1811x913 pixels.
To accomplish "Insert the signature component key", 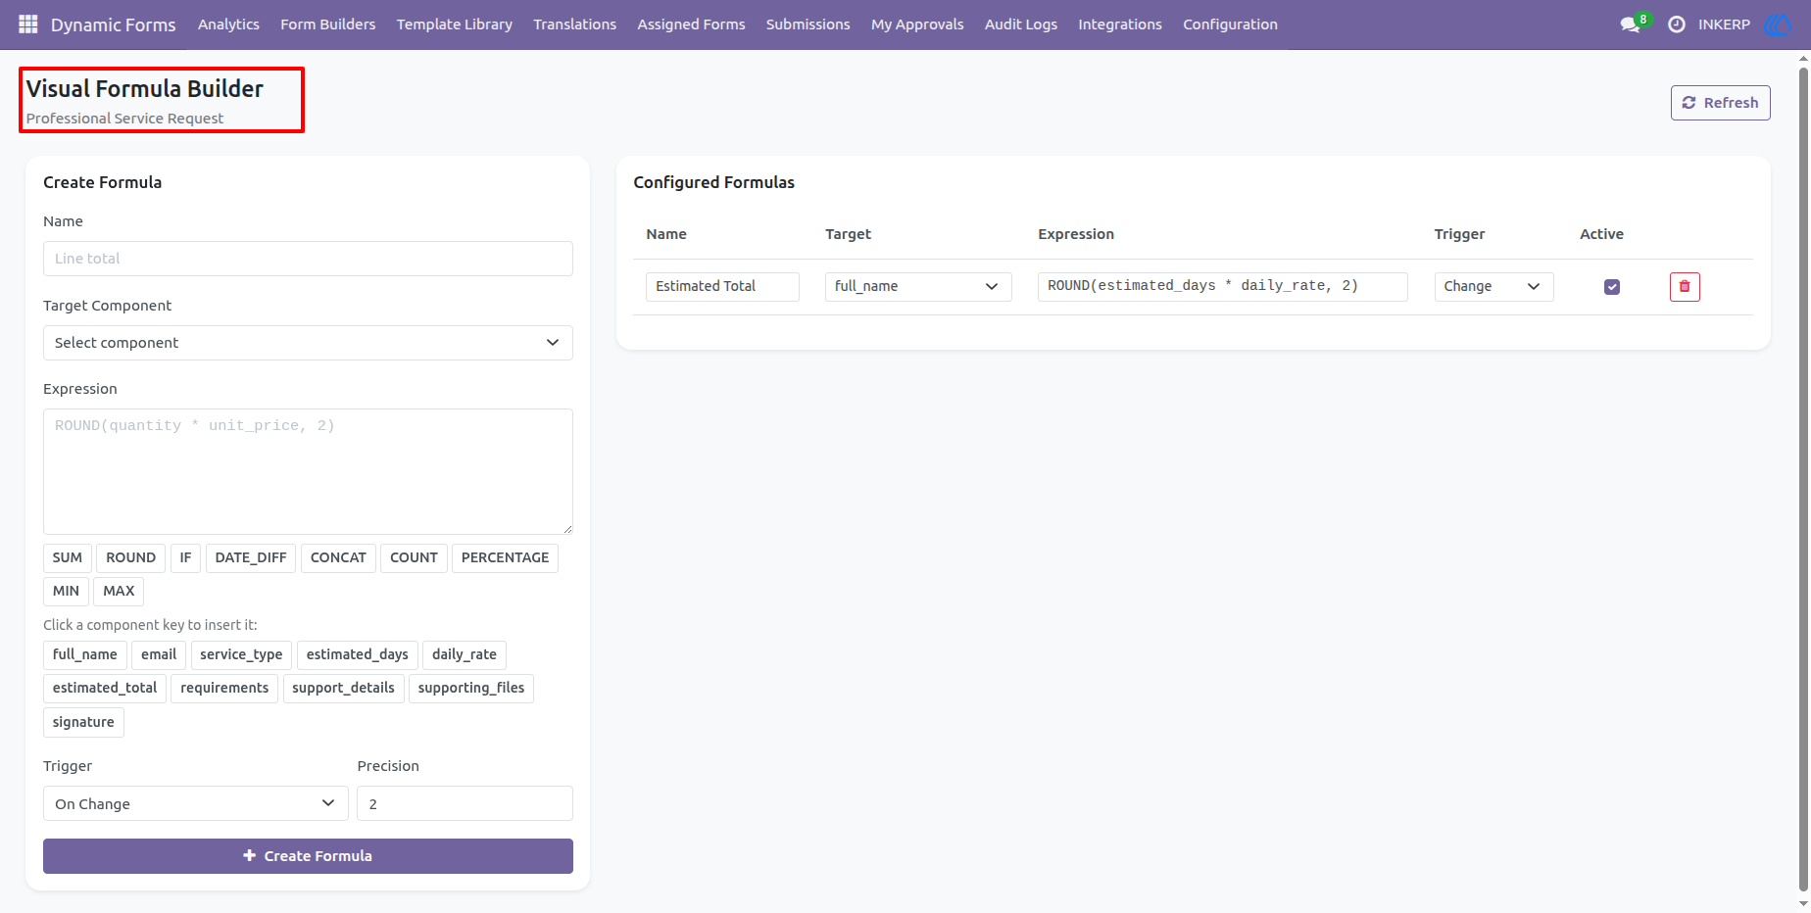I will (x=83, y=723).
